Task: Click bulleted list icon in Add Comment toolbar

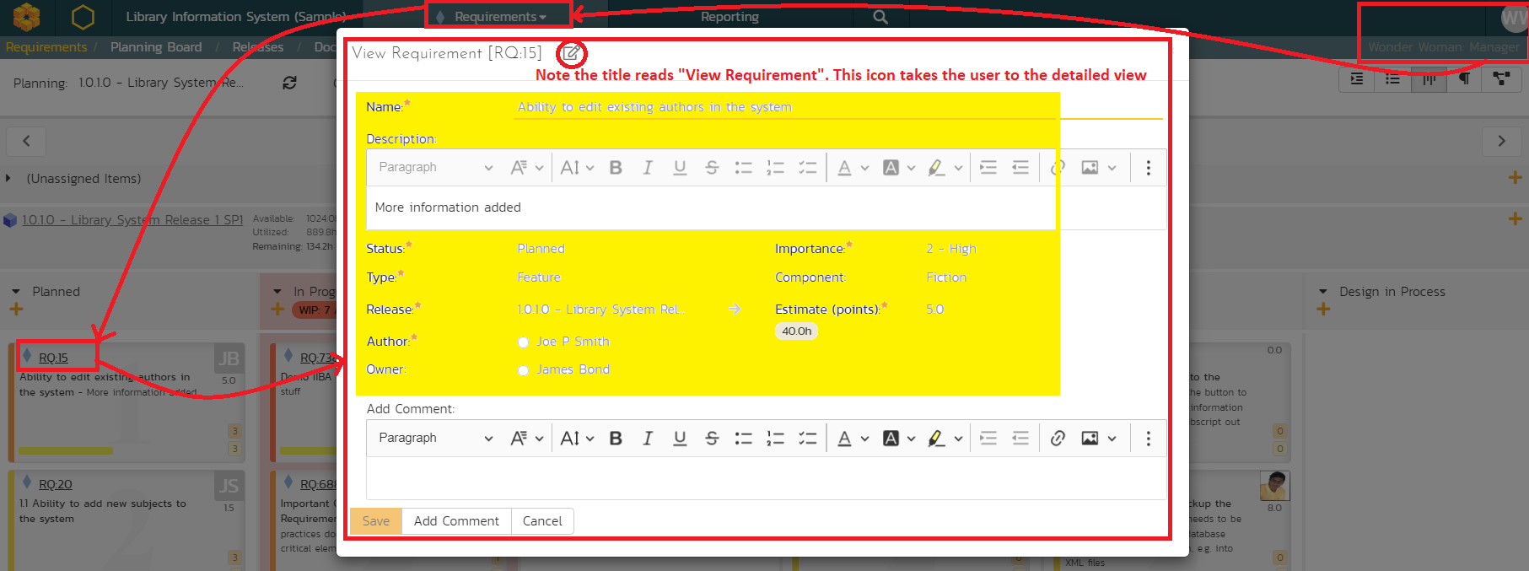Action: click(x=743, y=438)
